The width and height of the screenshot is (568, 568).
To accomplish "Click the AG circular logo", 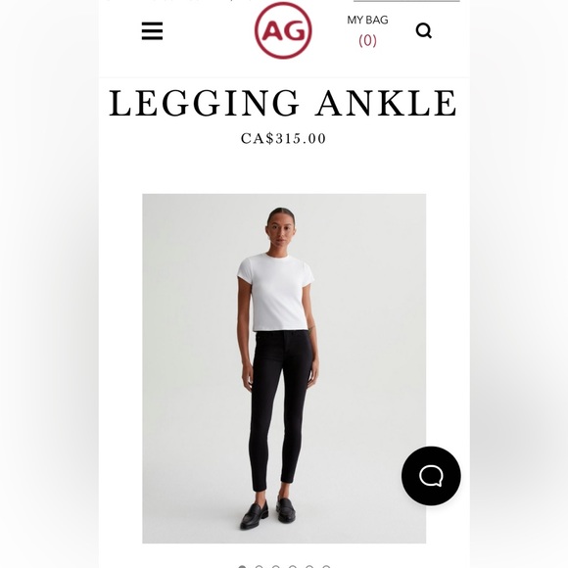I will pos(283,30).
